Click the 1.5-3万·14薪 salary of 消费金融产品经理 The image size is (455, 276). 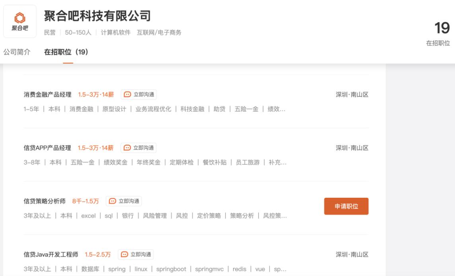pos(96,95)
